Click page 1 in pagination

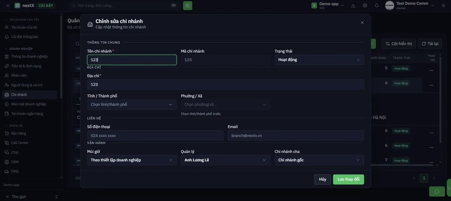click(424, 178)
